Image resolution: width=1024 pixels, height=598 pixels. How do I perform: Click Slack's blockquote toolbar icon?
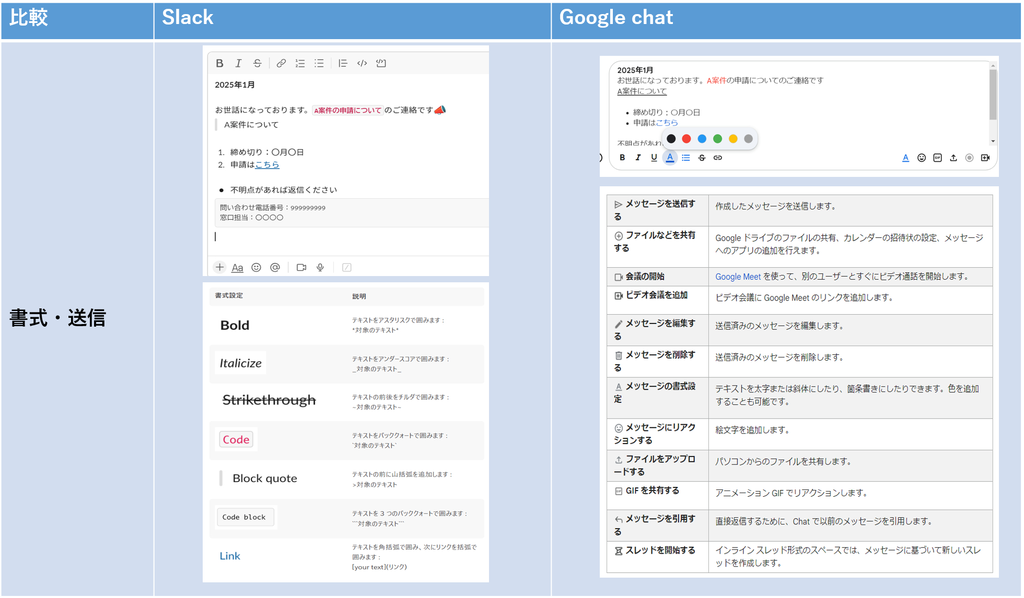[x=343, y=63]
